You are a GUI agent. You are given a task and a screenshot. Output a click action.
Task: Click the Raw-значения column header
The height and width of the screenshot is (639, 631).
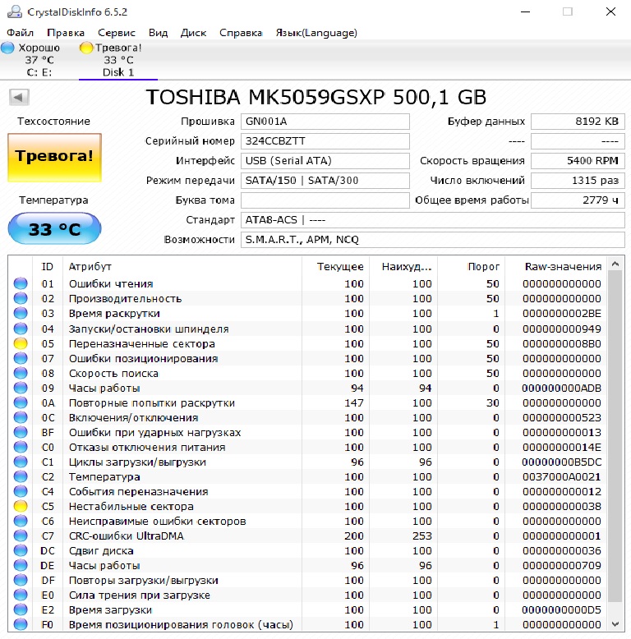tap(556, 266)
